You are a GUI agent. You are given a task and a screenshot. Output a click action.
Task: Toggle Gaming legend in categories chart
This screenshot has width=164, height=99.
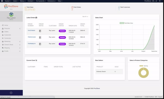click(144, 66)
